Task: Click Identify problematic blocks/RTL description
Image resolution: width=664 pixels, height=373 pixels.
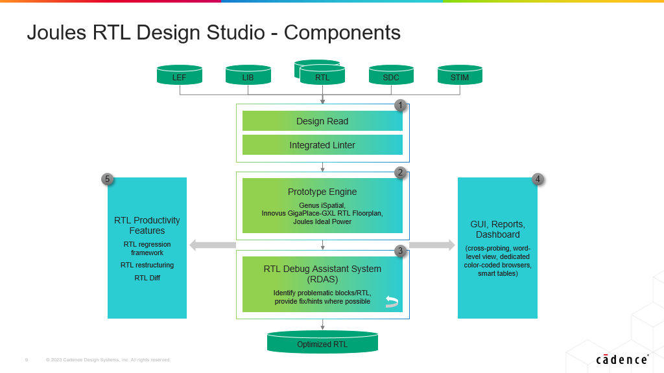Action: tap(322, 297)
